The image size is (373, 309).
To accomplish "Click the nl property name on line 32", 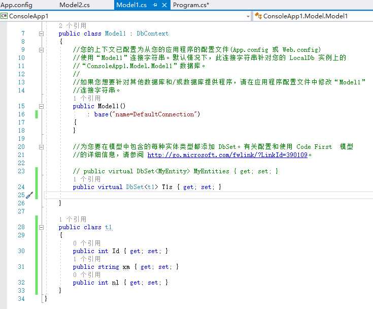I will coord(115,283).
